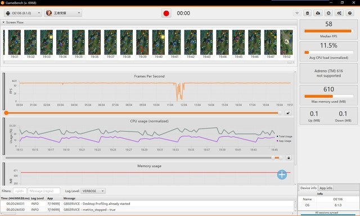Click the pid filter input field
The image size is (360, 216).
click(20, 191)
